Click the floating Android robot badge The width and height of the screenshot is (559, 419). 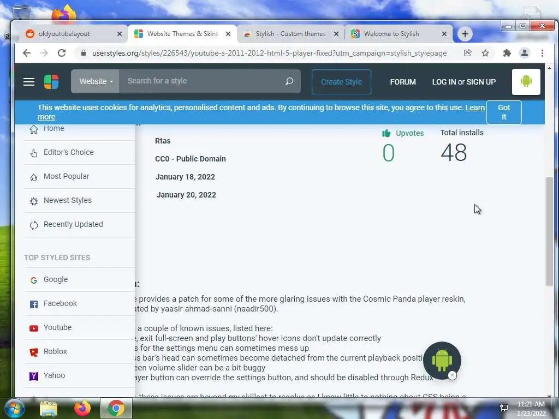pyautogui.click(x=442, y=360)
